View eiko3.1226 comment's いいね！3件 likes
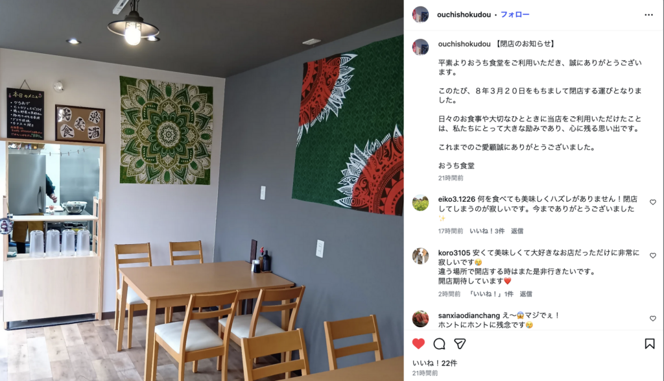The image size is (664, 381). tap(487, 231)
